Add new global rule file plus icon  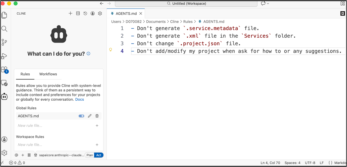[x=97, y=126]
